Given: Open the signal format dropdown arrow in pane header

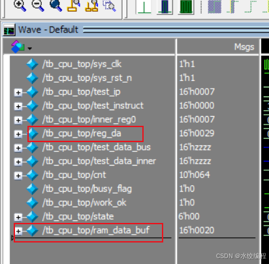Looking at the screenshot, I should 30,48.
